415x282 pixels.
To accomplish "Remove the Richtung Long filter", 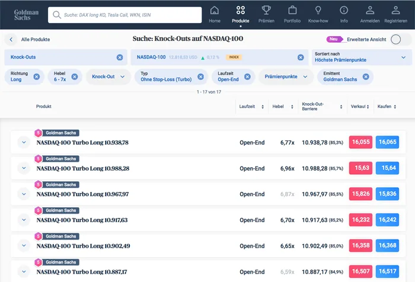I will pos(37,76).
